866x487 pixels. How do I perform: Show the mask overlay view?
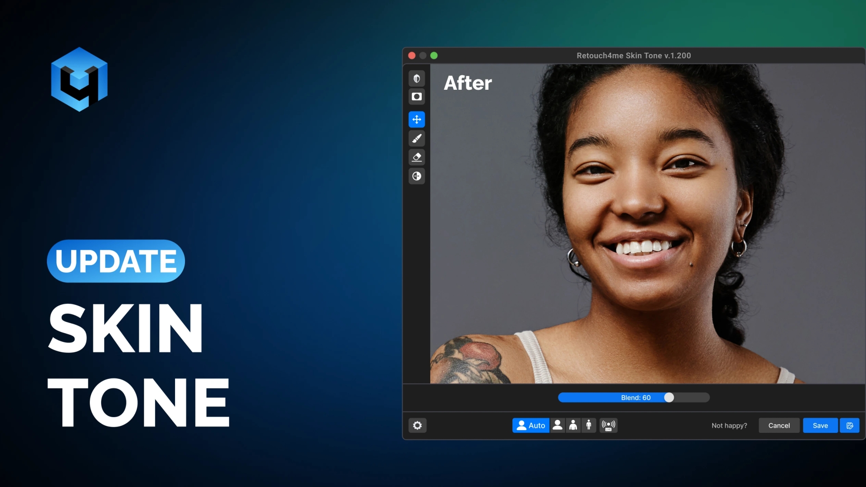coord(417,96)
